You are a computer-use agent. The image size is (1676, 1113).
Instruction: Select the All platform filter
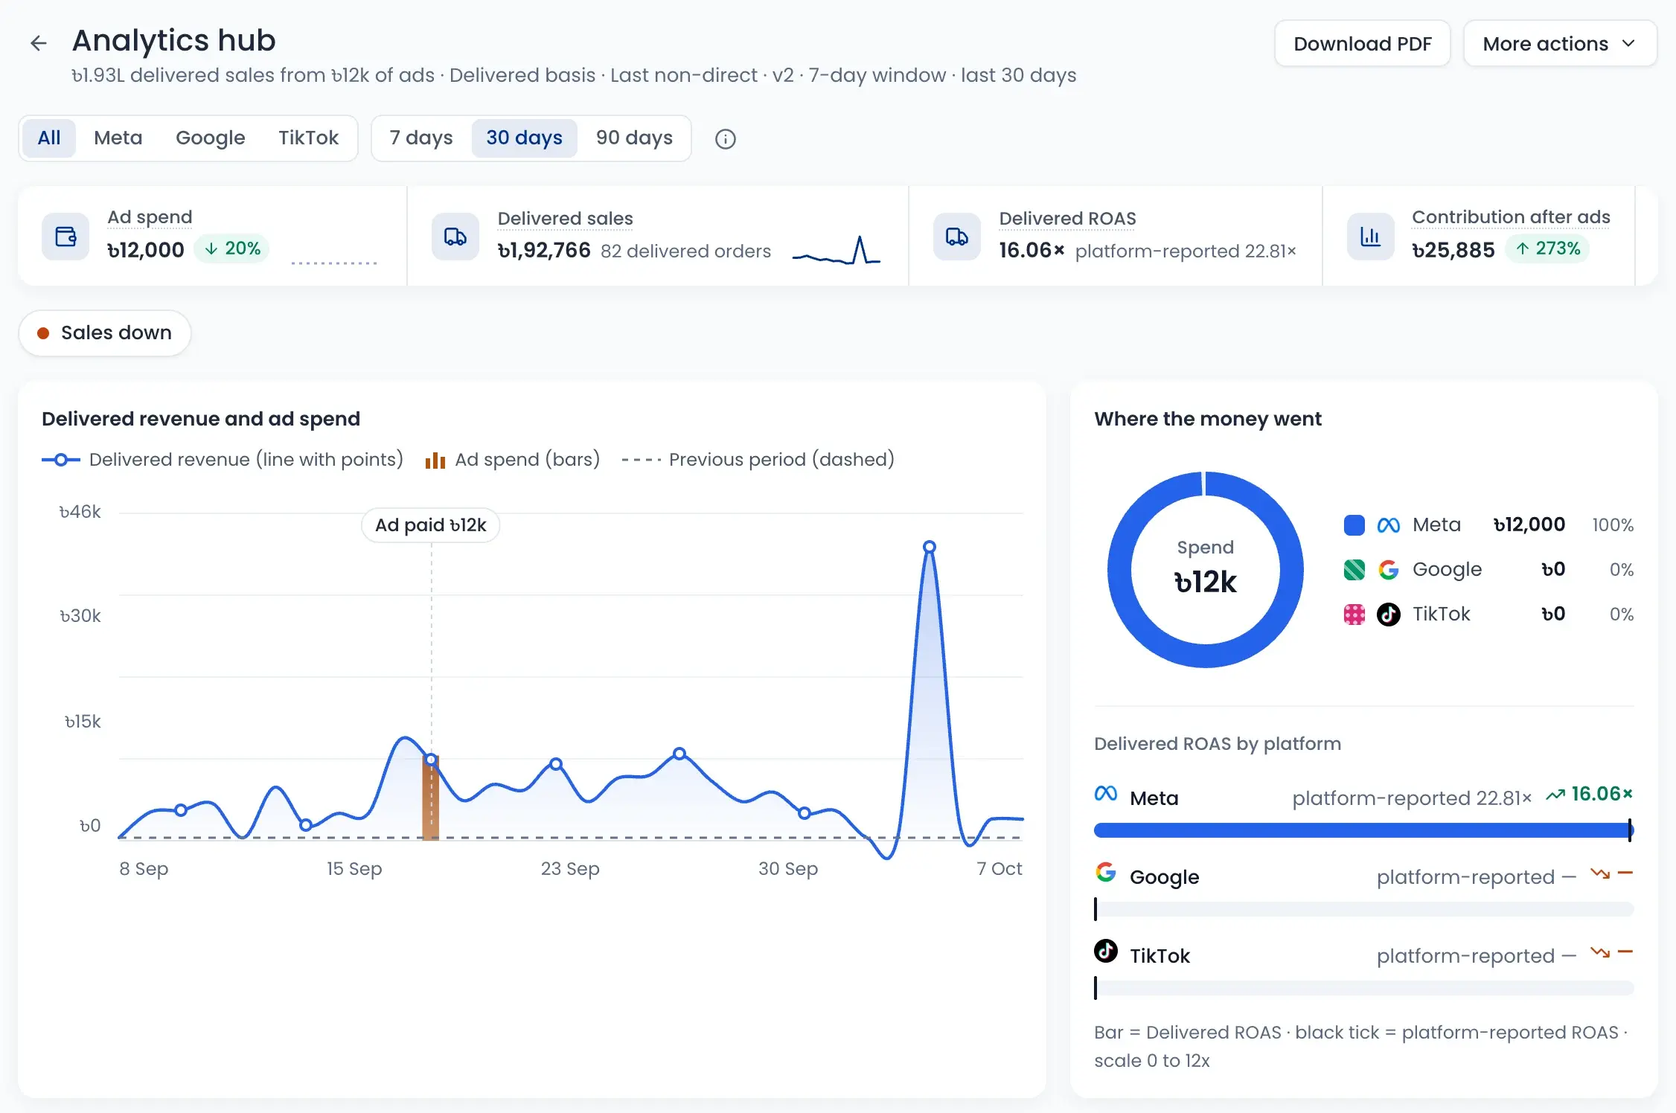(x=49, y=138)
